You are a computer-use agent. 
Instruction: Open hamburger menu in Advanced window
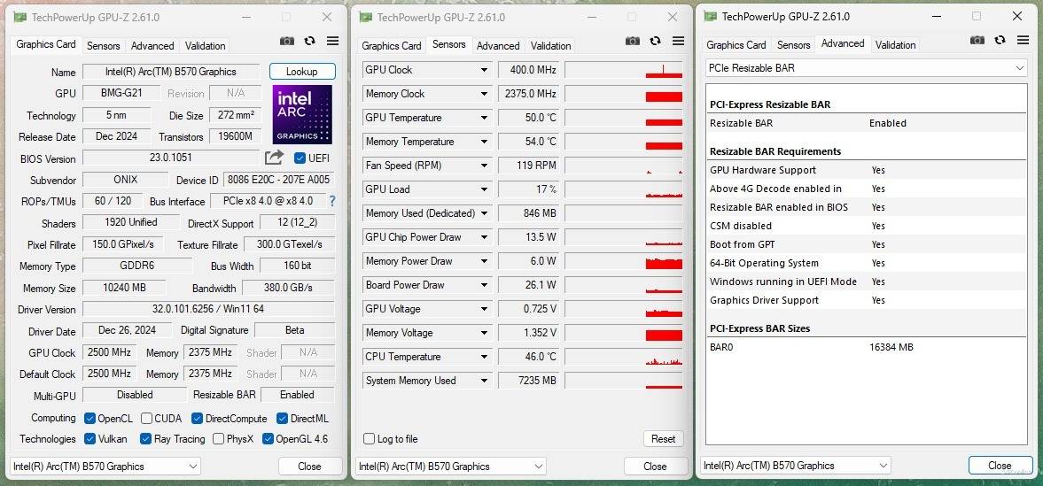pyautogui.click(x=1023, y=40)
